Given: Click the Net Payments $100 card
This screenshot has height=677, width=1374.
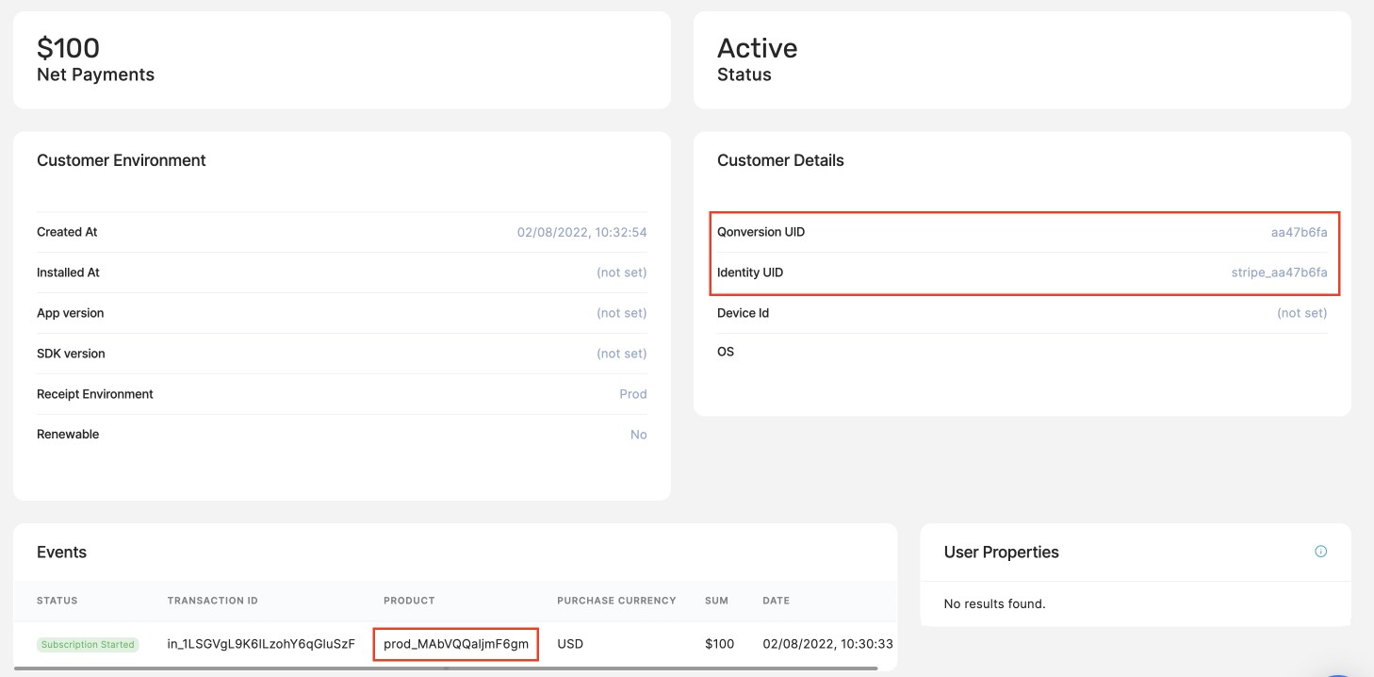Looking at the screenshot, I should coord(94,58).
